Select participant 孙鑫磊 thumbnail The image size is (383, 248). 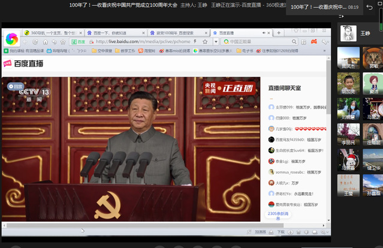[373, 185]
